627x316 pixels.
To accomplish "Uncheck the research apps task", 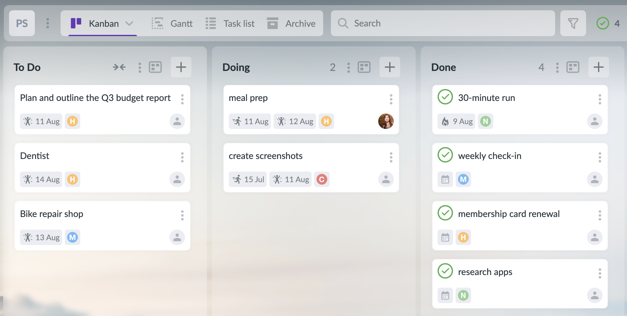I will (445, 271).
